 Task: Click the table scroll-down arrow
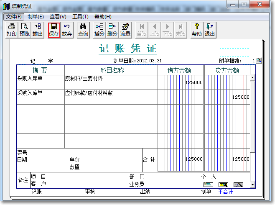pyautogui.click(x=252, y=184)
